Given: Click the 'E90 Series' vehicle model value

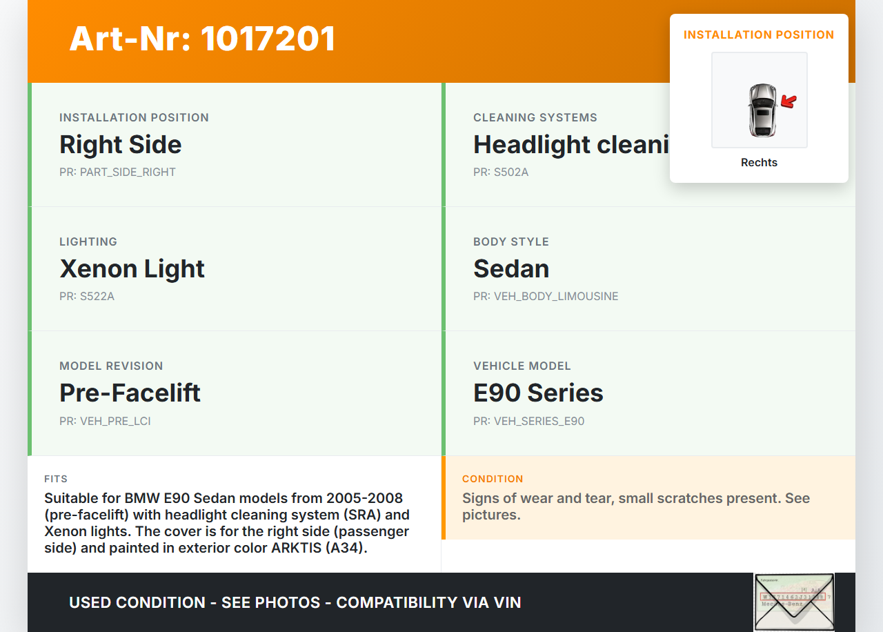Looking at the screenshot, I should 538,393.
